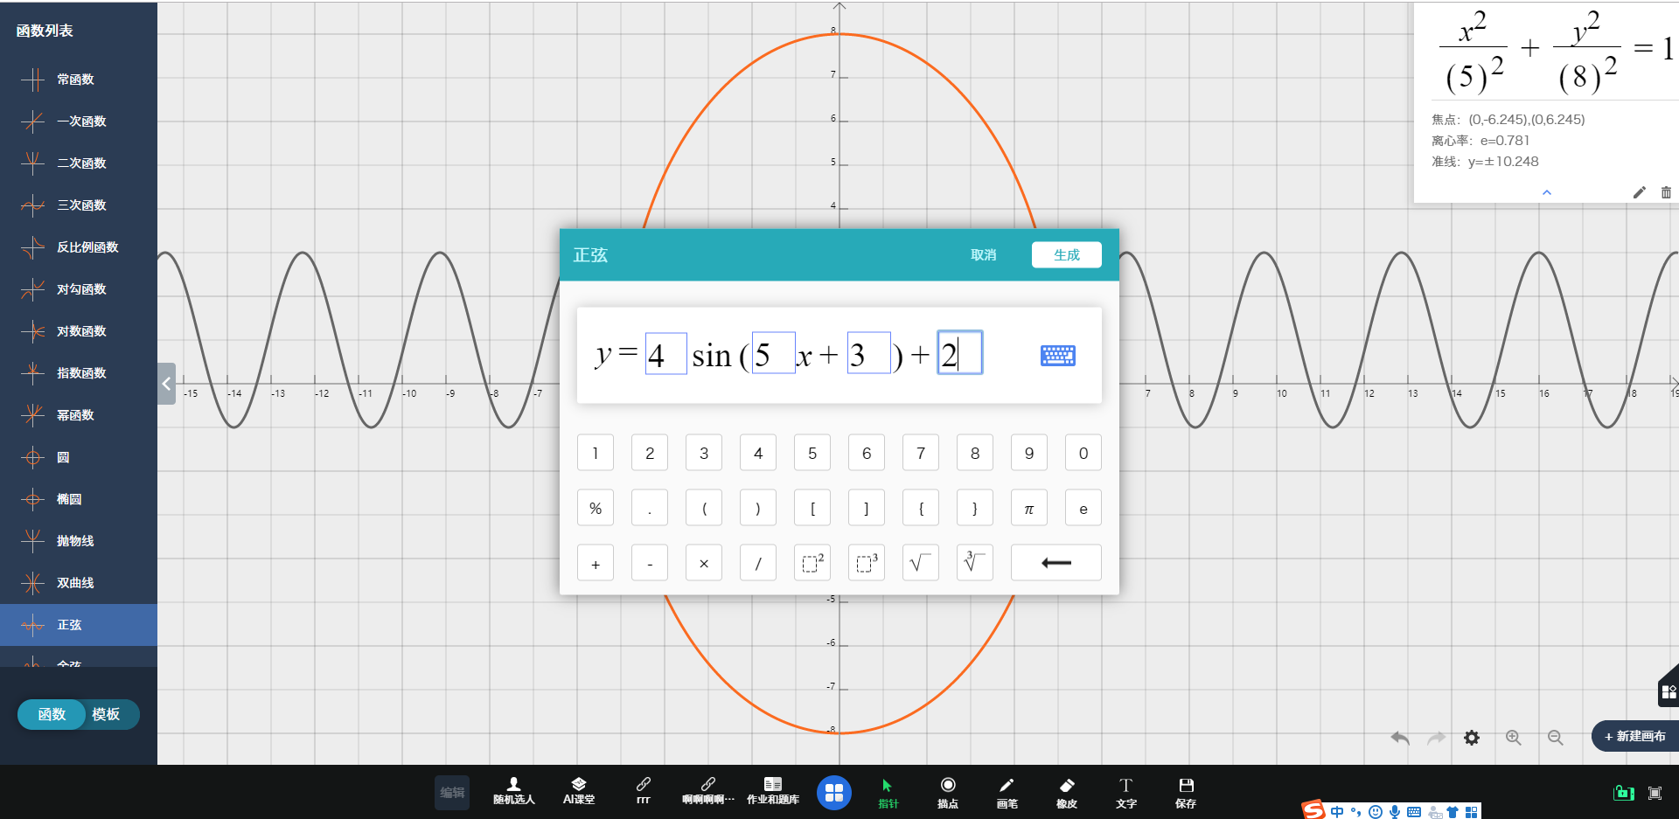Switch to 模板 mode toggle

pos(107,714)
